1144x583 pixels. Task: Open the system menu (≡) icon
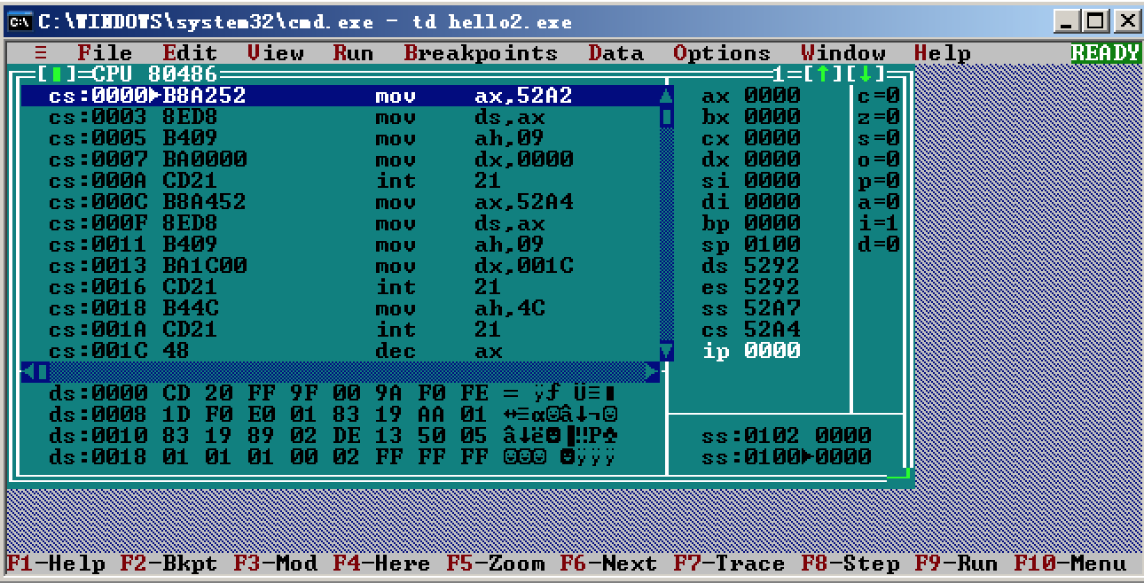[x=41, y=53]
